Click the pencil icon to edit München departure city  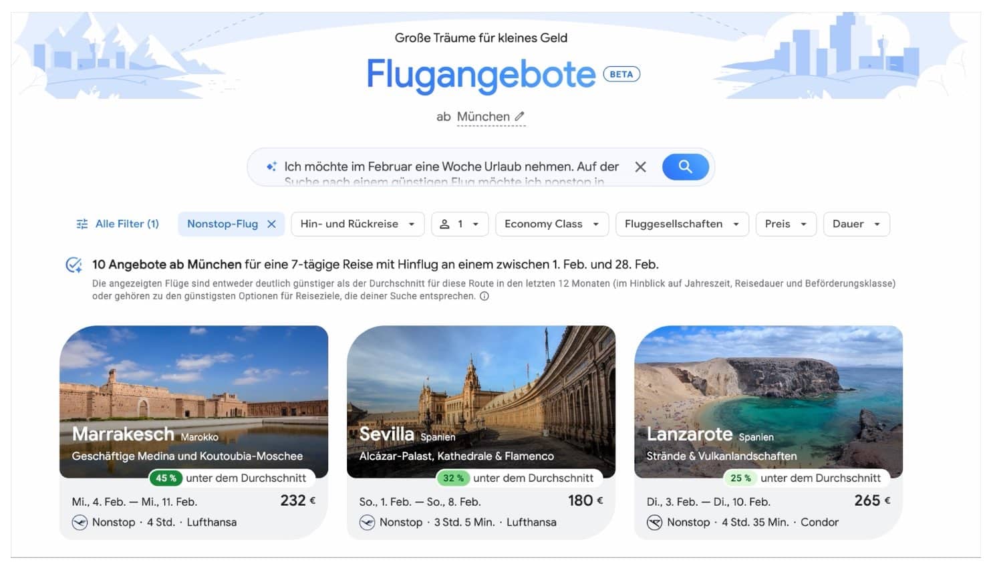(520, 116)
